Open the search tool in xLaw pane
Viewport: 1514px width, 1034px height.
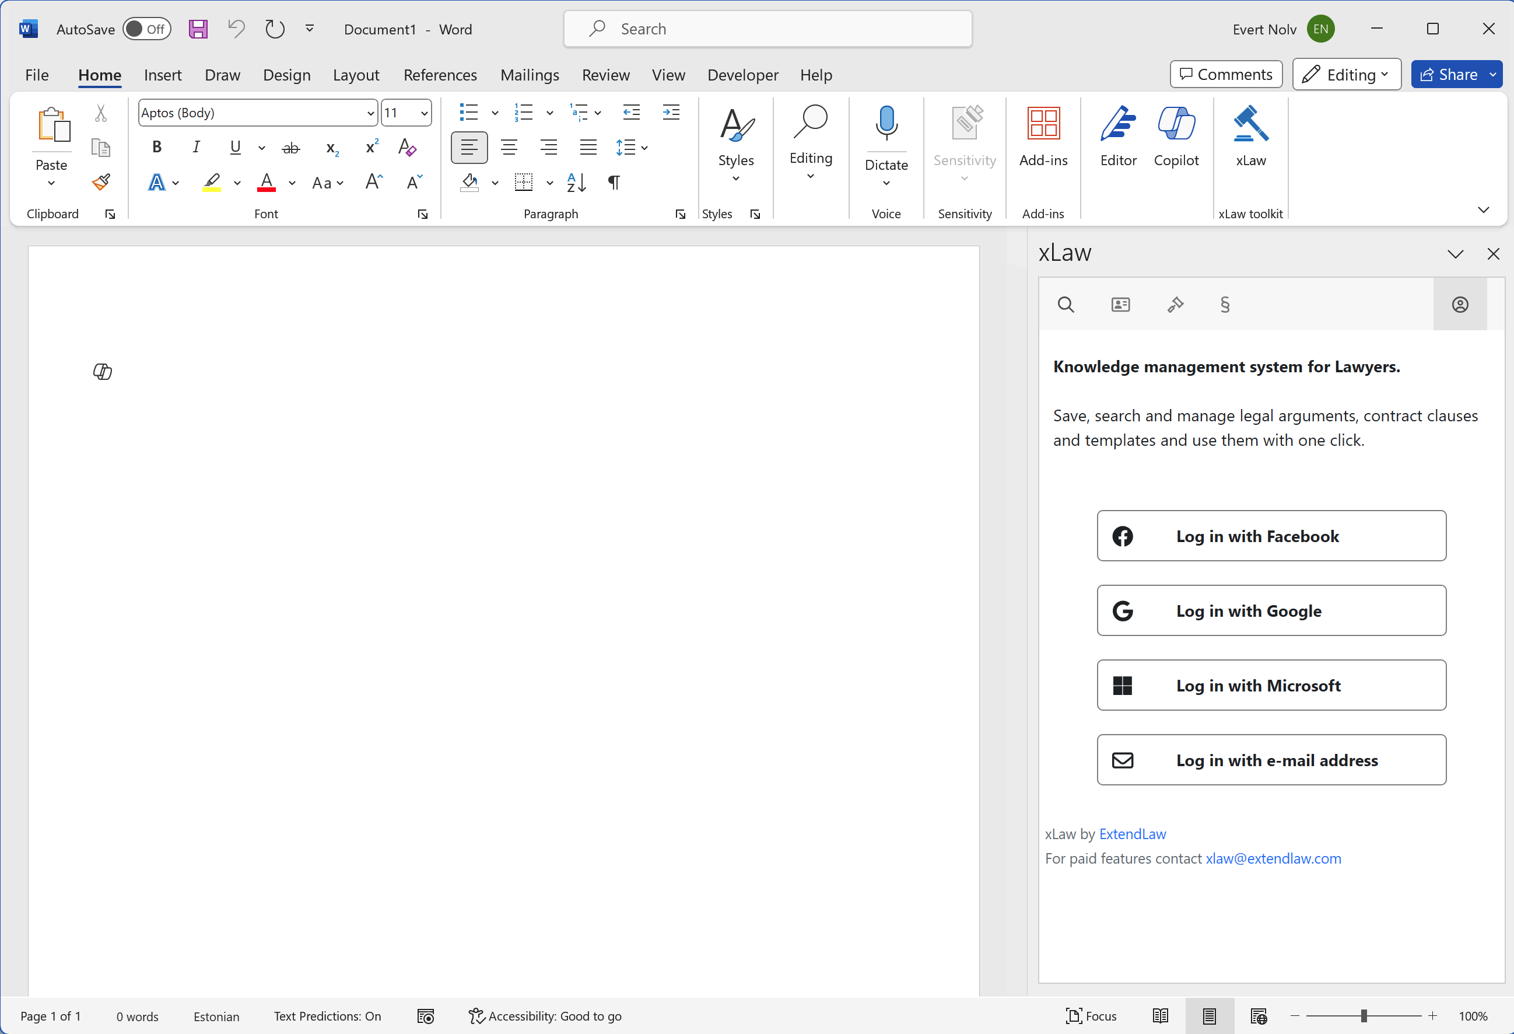(x=1066, y=305)
